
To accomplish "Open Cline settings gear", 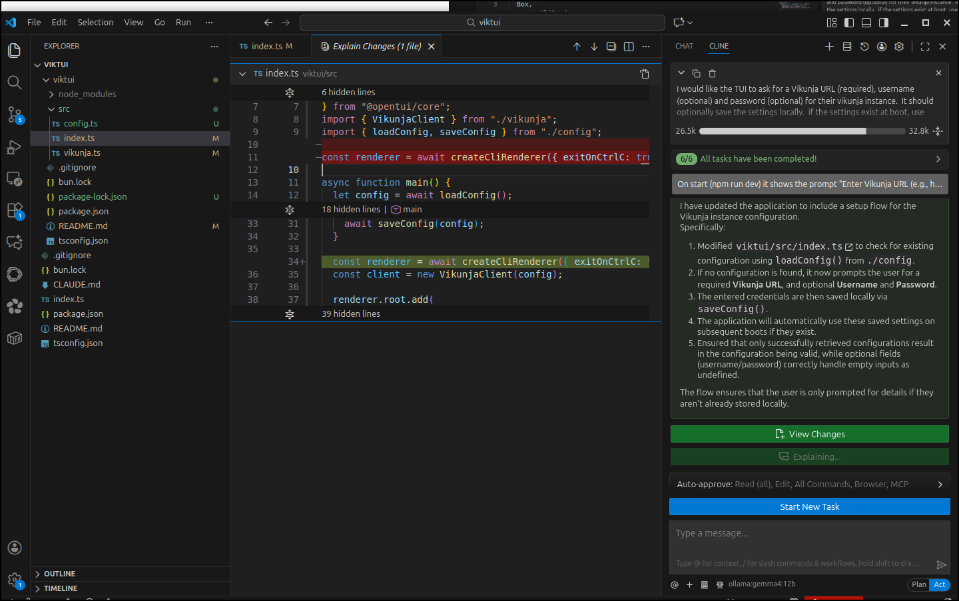I will tap(899, 47).
